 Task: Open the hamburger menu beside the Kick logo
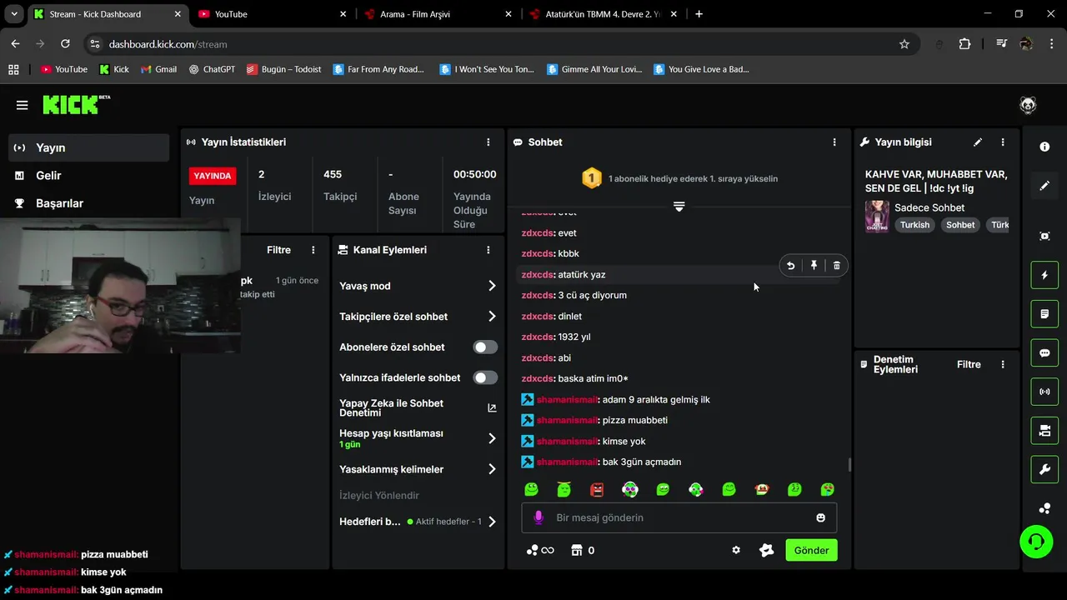click(x=23, y=105)
